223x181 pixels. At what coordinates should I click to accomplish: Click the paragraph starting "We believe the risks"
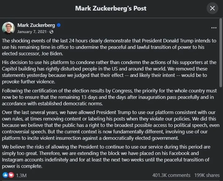click(106, 157)
